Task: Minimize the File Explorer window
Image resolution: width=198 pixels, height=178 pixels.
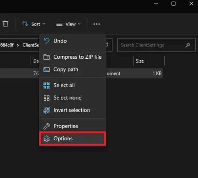Action: 156,4
